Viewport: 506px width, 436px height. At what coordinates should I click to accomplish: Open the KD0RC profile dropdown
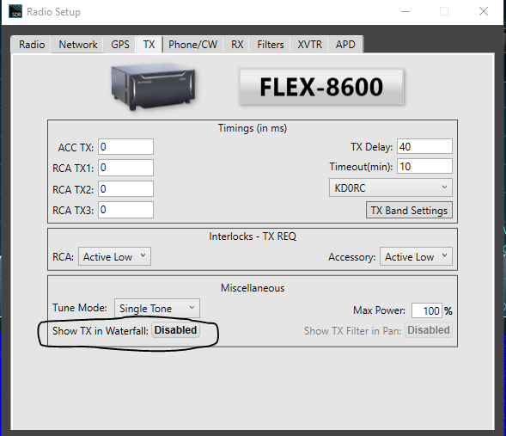(391, 187)
